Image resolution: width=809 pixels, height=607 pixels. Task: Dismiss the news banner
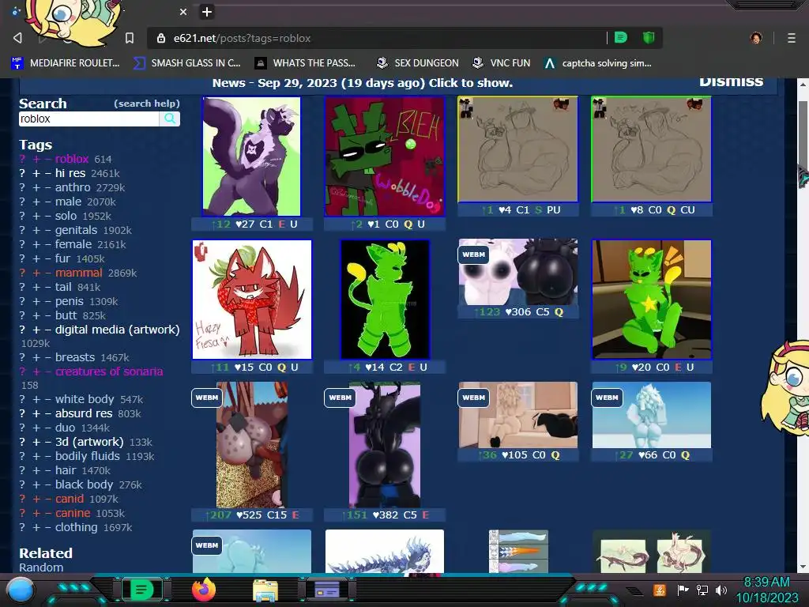tap(731, 81)
